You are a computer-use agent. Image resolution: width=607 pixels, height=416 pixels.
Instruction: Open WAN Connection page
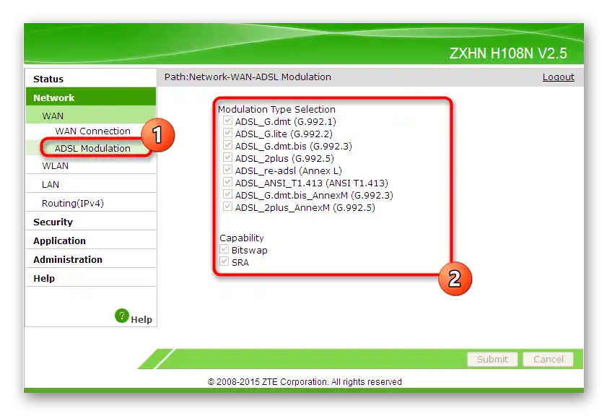[92, 131]
